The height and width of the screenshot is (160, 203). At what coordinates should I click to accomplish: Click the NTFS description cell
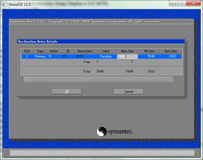pyautogui.click(x=80, y=57)
